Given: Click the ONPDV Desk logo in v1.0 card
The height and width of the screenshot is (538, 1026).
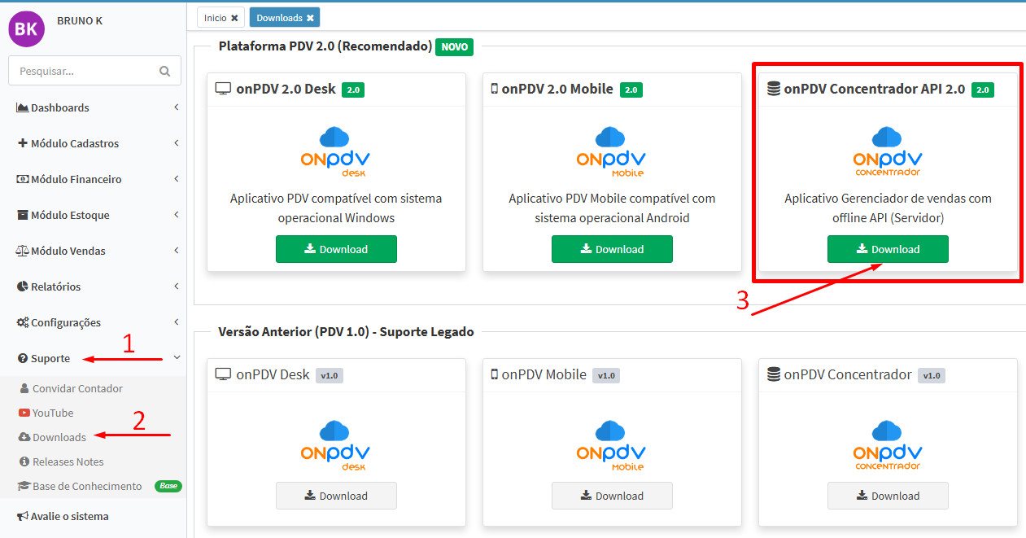Looking at the screenshot, I should pos(335,446).
